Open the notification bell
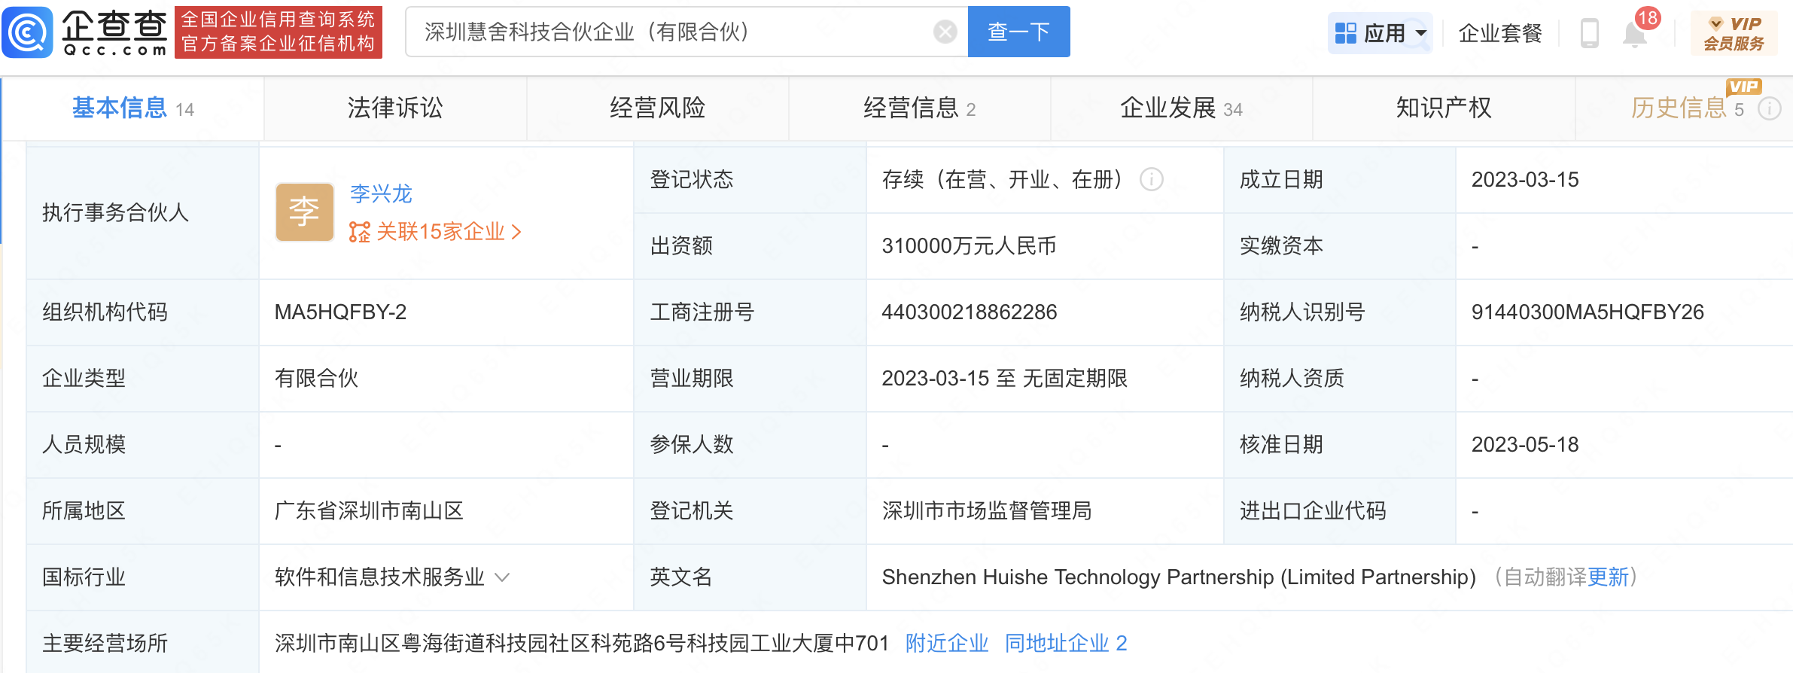Viewport: 1793px width, 673px height. click(1634, 35)
